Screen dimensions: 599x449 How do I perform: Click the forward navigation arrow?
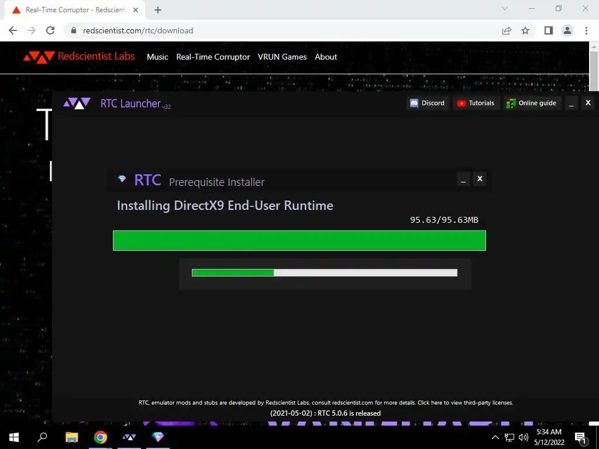[32, 30]
